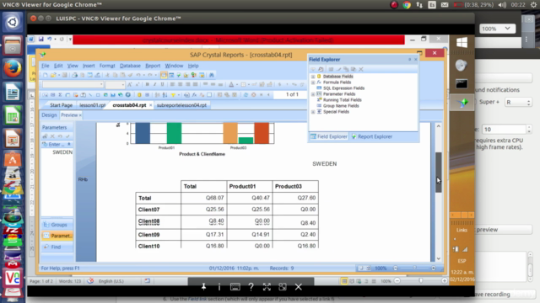
Task: Click the VNC toolbar keyboard icon
Action: tap(235, 287)
